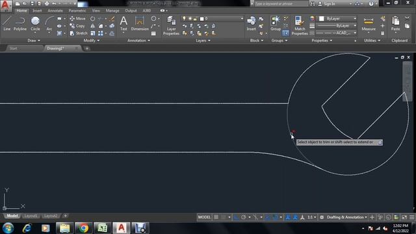Open the View ribbon tab
Viewport: 416px width, 234px height.
(96, 10)
